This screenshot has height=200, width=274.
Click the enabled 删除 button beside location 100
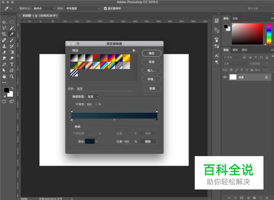coord(148,141)
